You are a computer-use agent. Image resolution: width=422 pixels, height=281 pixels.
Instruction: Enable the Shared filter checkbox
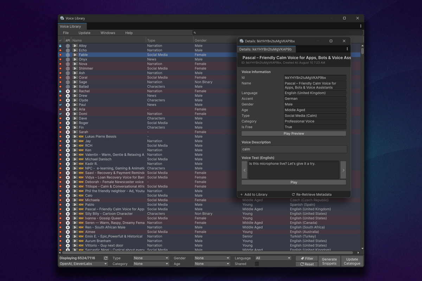pos(256,263)
